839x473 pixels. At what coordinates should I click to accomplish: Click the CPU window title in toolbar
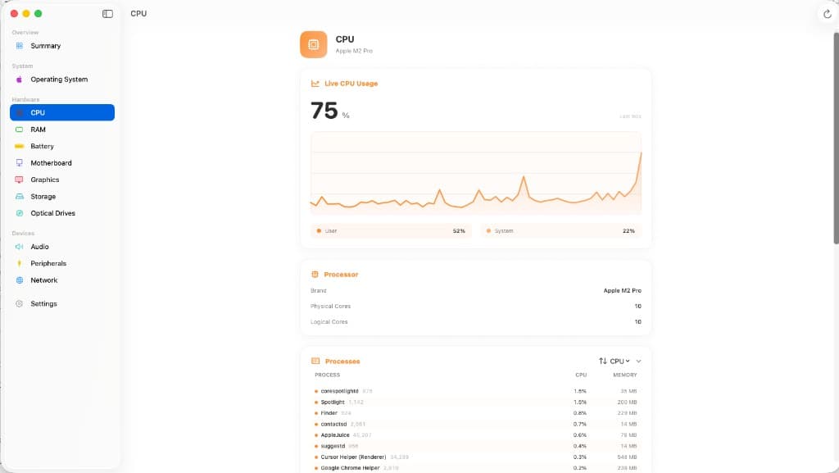[x=138, y=14]
